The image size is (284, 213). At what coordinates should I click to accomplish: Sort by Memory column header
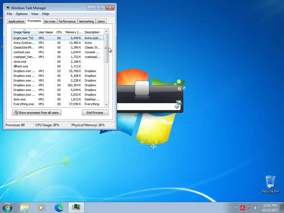pos(73,32)
